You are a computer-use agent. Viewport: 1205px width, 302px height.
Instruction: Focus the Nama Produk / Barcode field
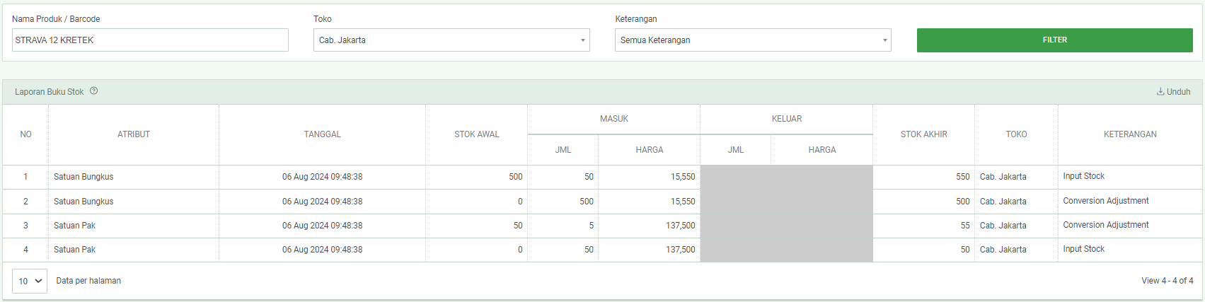point(150,40)
